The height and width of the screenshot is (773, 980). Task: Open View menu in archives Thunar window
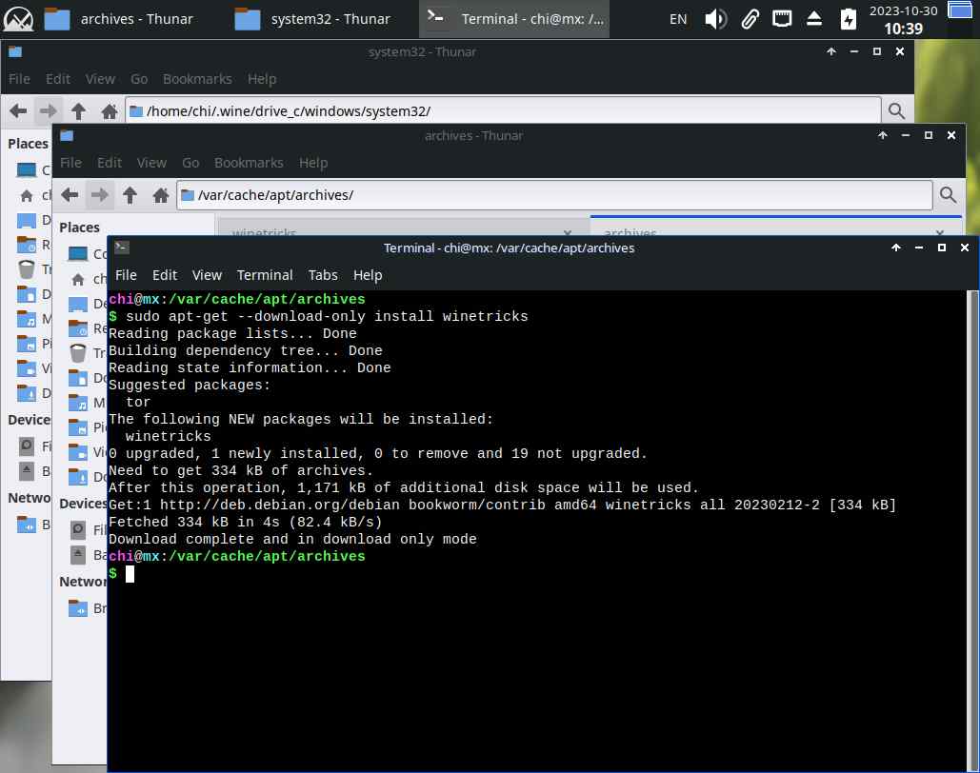point(151,163)
